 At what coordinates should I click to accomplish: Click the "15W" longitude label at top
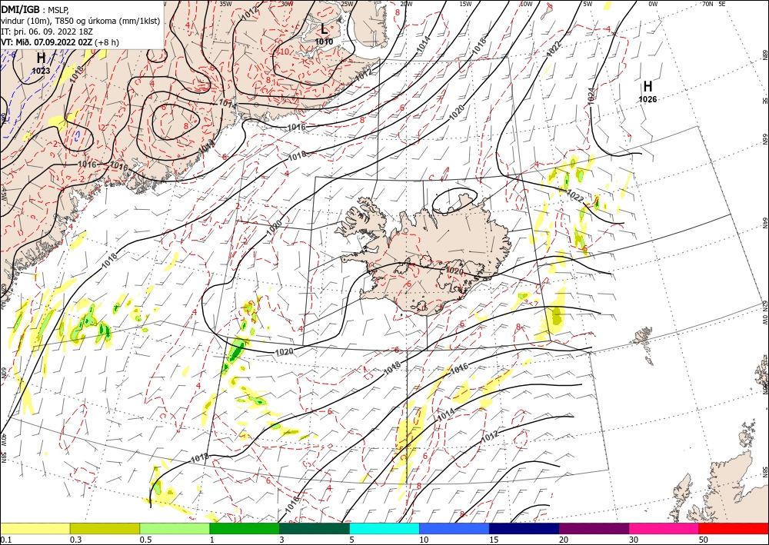coord(466,4)
